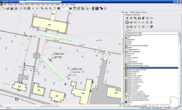Open the Вид menu
The width and height of the screenshot is (182, 110).
(15, 5)
